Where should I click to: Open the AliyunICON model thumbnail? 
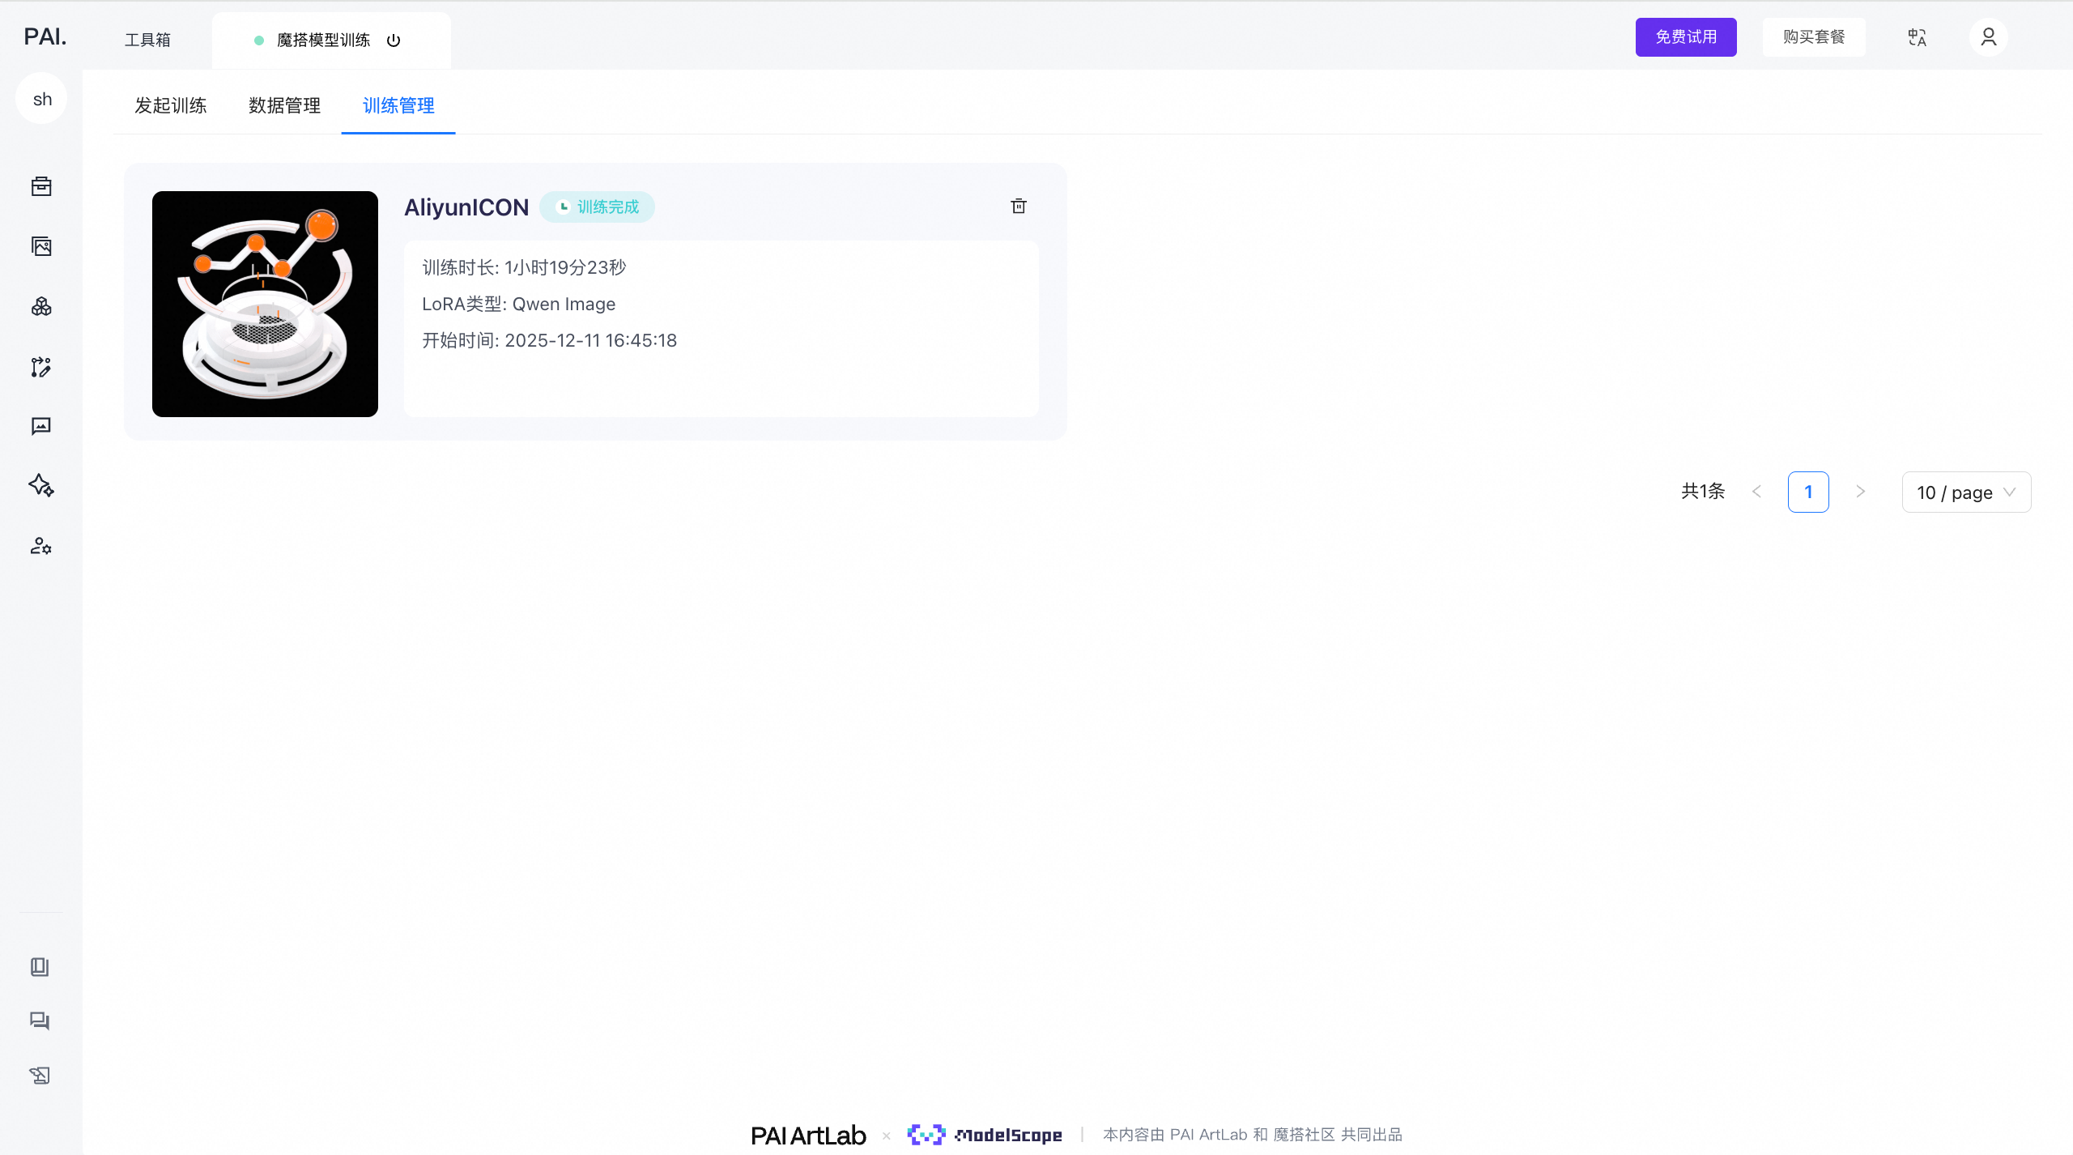[x=265, y=304]
